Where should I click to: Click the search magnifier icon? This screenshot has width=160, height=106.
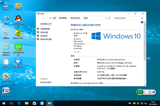142,18
